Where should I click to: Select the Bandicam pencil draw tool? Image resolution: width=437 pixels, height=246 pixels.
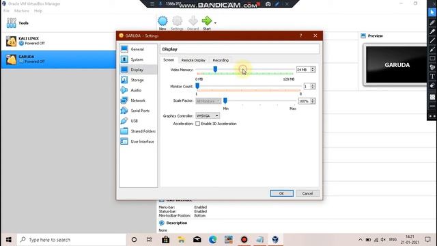tap(432, 23)
